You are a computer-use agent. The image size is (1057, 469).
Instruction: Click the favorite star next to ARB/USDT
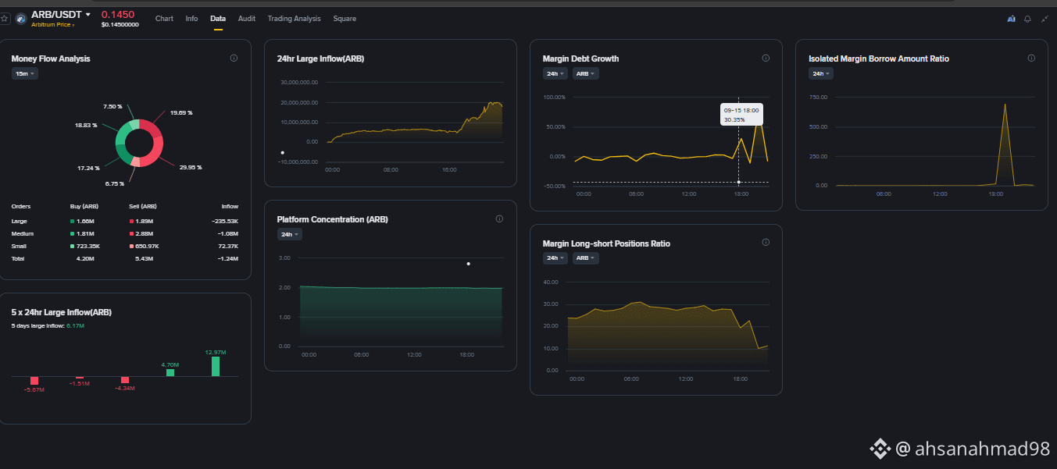(x=4, y=18)
